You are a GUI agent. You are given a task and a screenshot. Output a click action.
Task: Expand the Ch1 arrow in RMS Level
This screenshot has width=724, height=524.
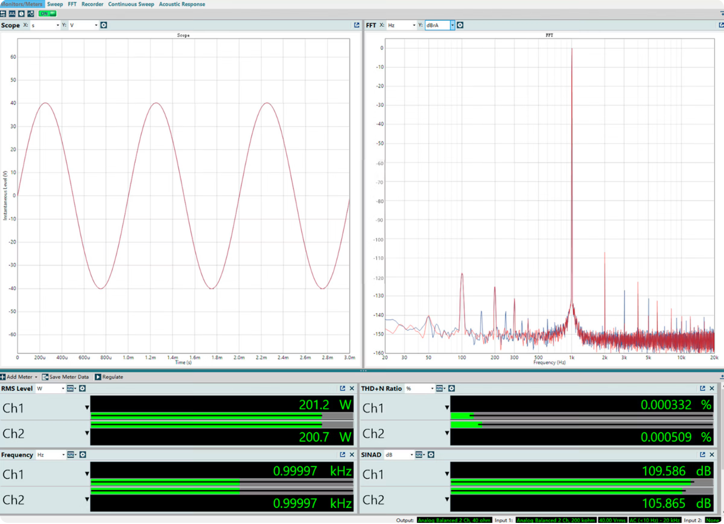(x=87, y=407)
